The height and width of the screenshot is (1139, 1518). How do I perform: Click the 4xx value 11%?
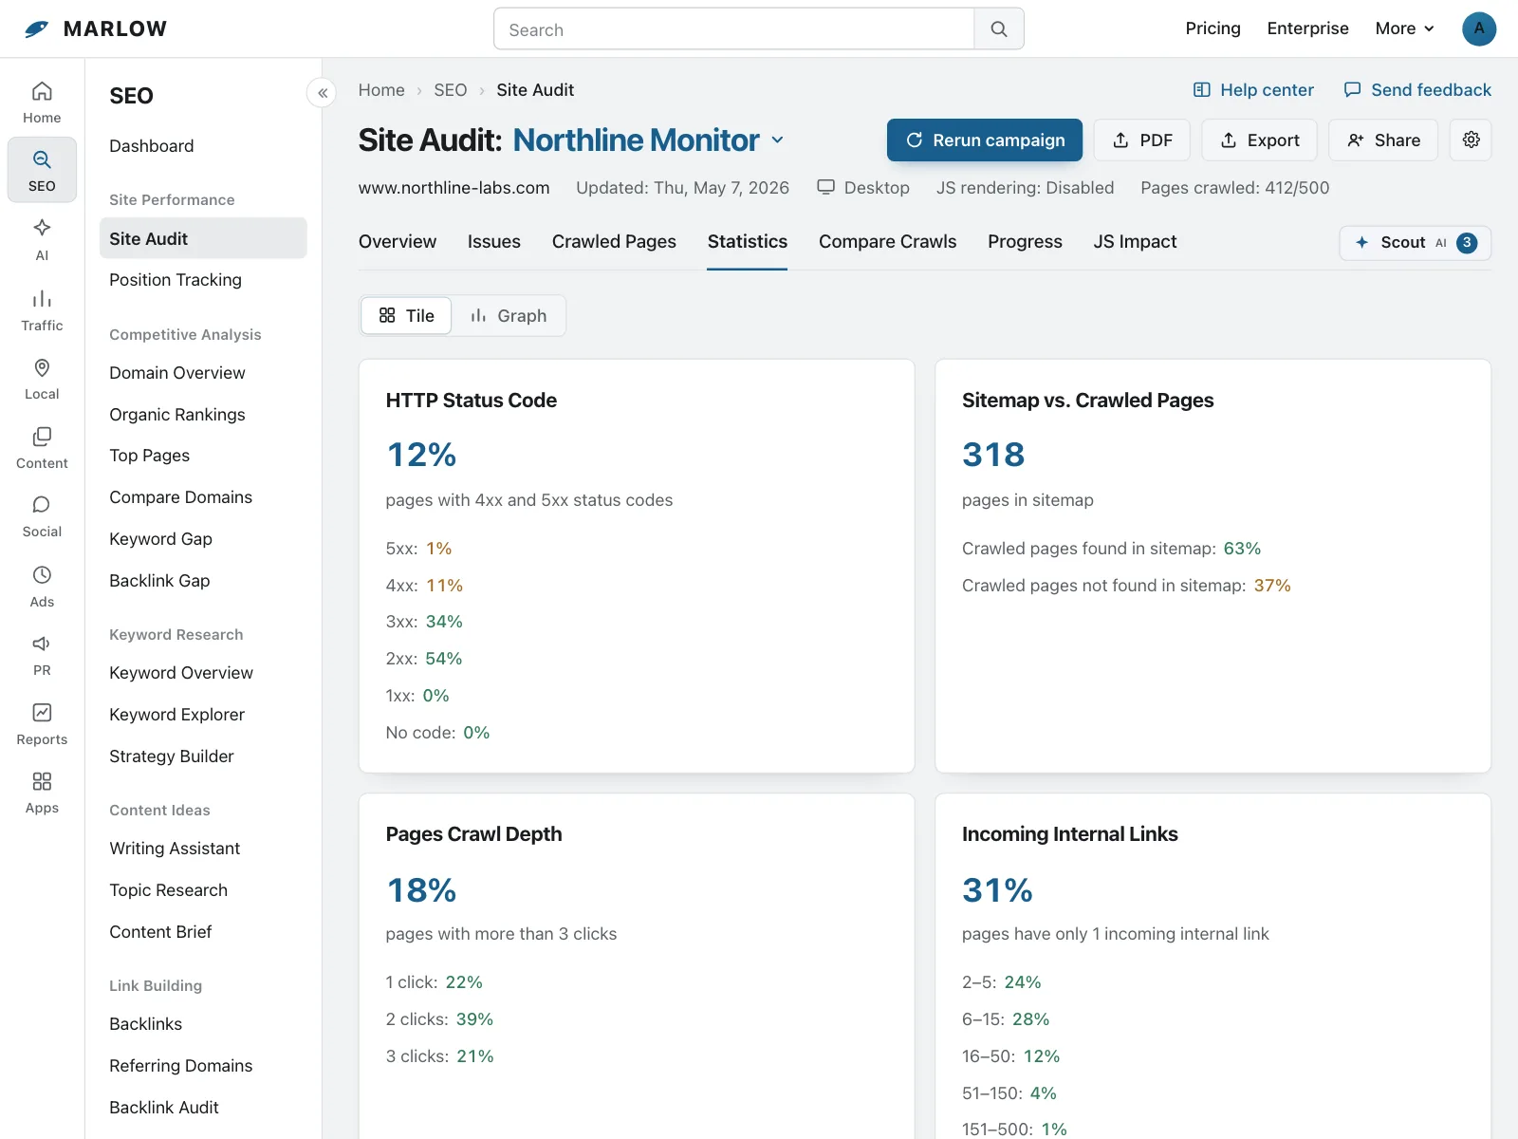(x=444, y=586)
